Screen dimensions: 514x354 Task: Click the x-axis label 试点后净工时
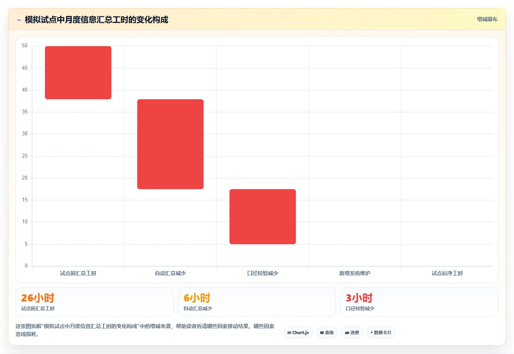[447, 274]
